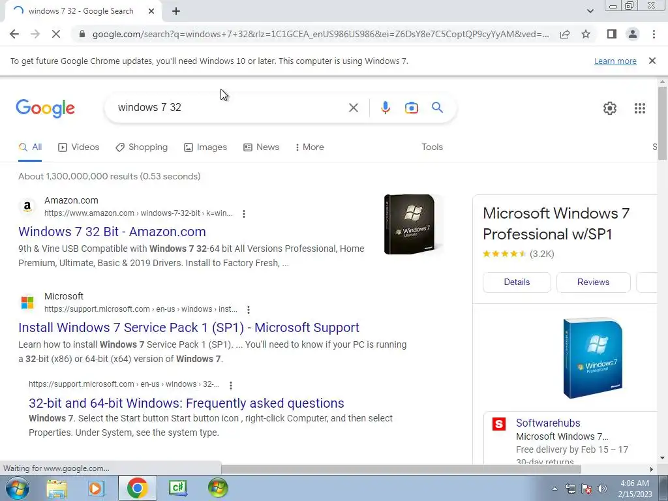The image size is (668, 501).
Task: Switch to the Shopping tab
Action: pyautogui.click(x=142, y=147)
